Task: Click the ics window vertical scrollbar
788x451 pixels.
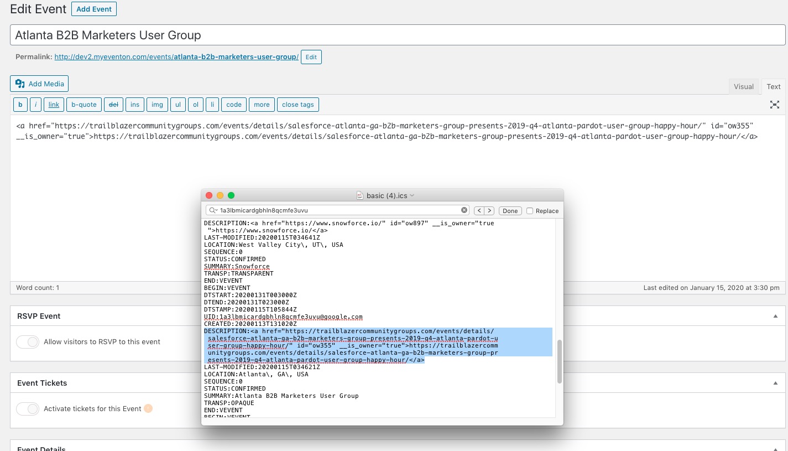Action: 559,361
